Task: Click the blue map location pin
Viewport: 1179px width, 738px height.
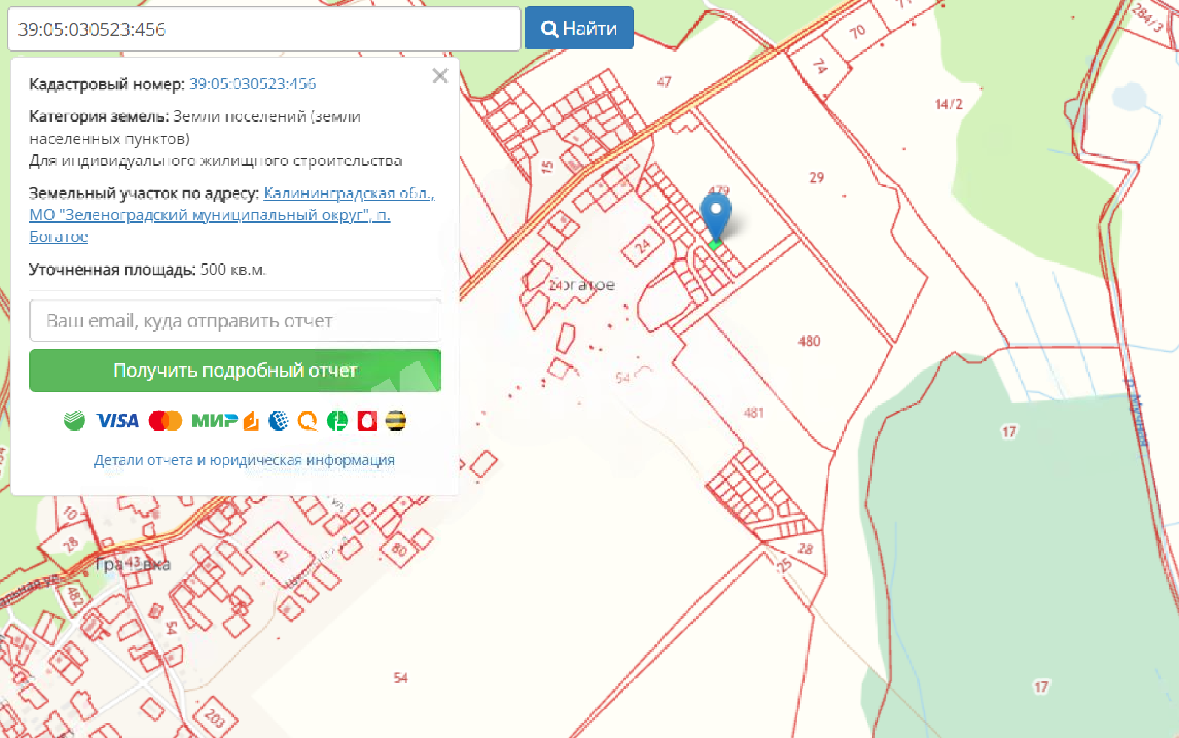Action: 716,215
